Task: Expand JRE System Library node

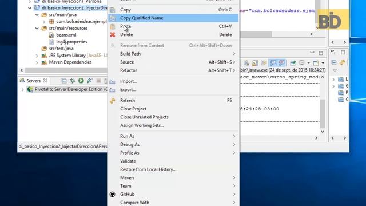Action: pos(37,56)
